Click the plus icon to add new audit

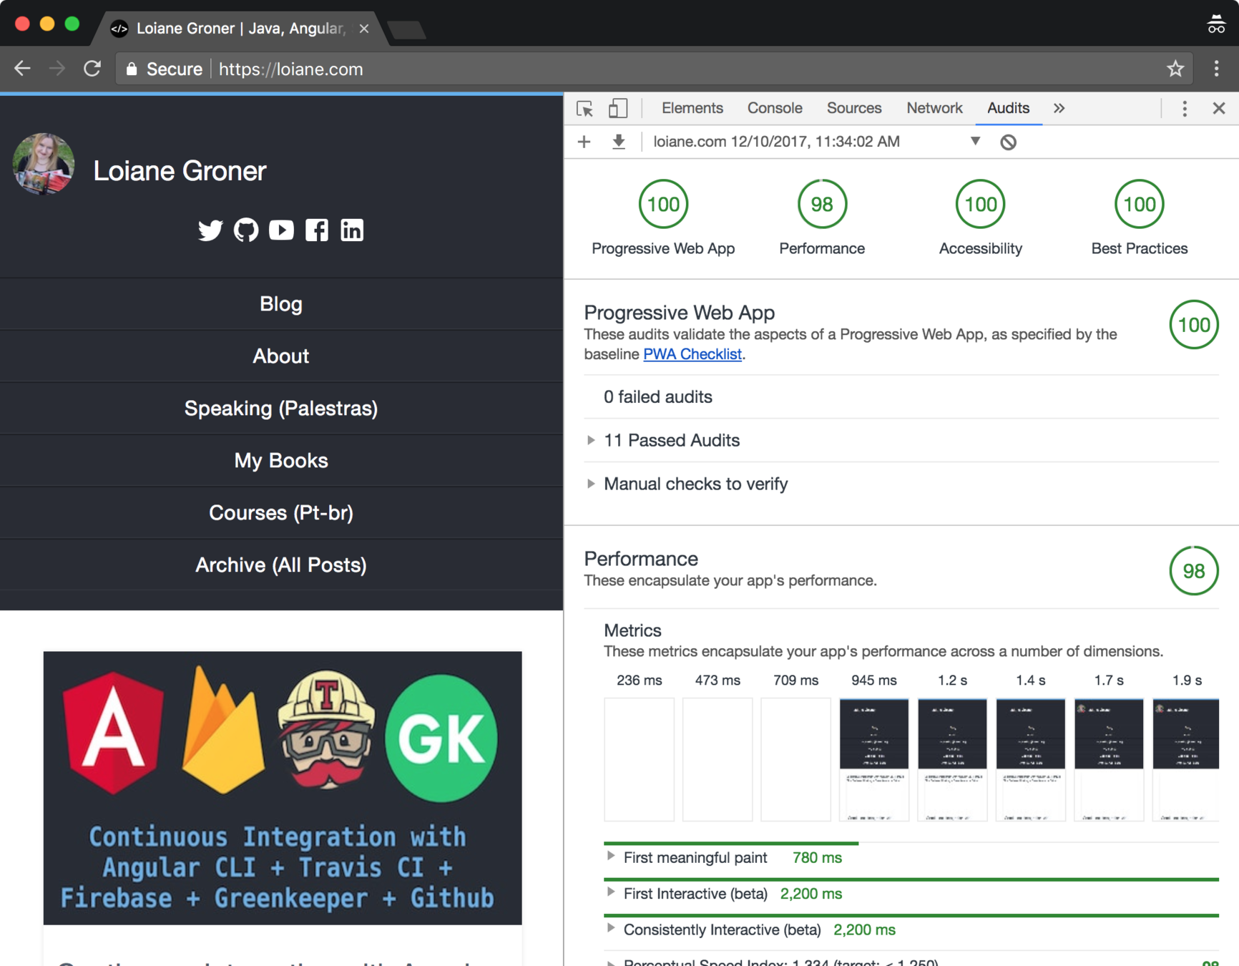tap(584, 142)
